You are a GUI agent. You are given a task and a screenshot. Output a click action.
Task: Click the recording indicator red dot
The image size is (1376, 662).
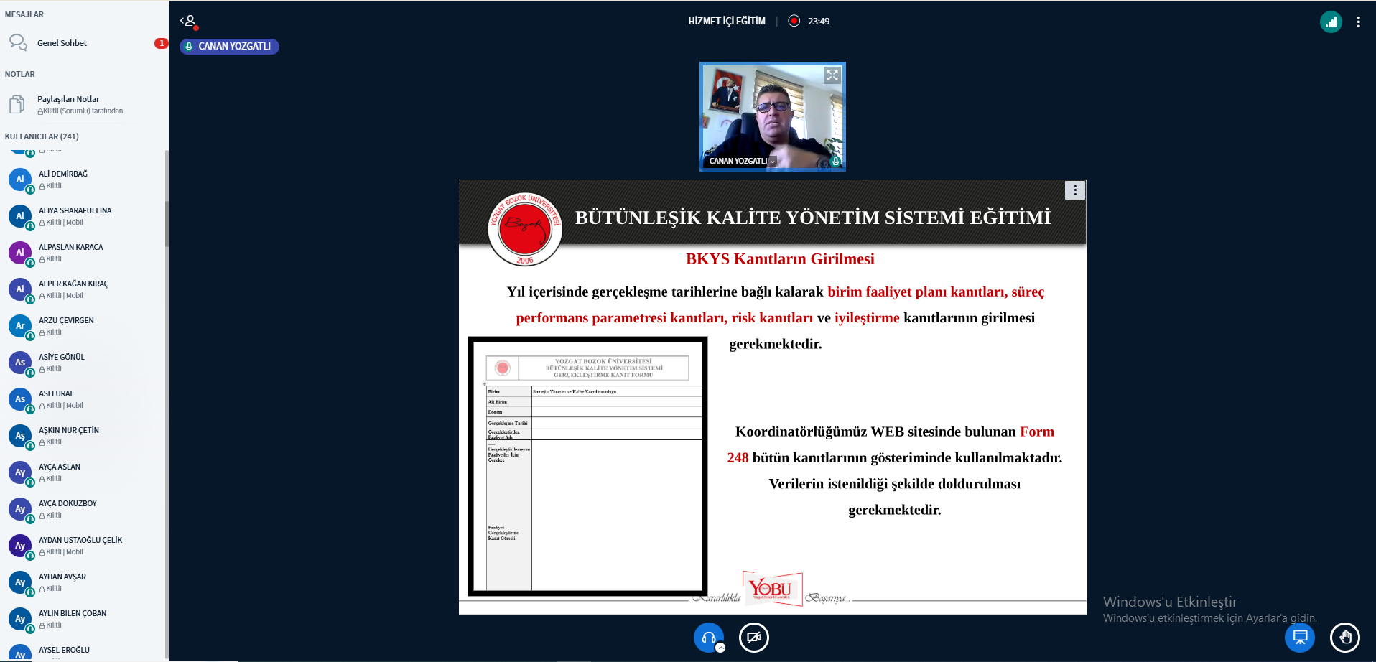[794, 21]
